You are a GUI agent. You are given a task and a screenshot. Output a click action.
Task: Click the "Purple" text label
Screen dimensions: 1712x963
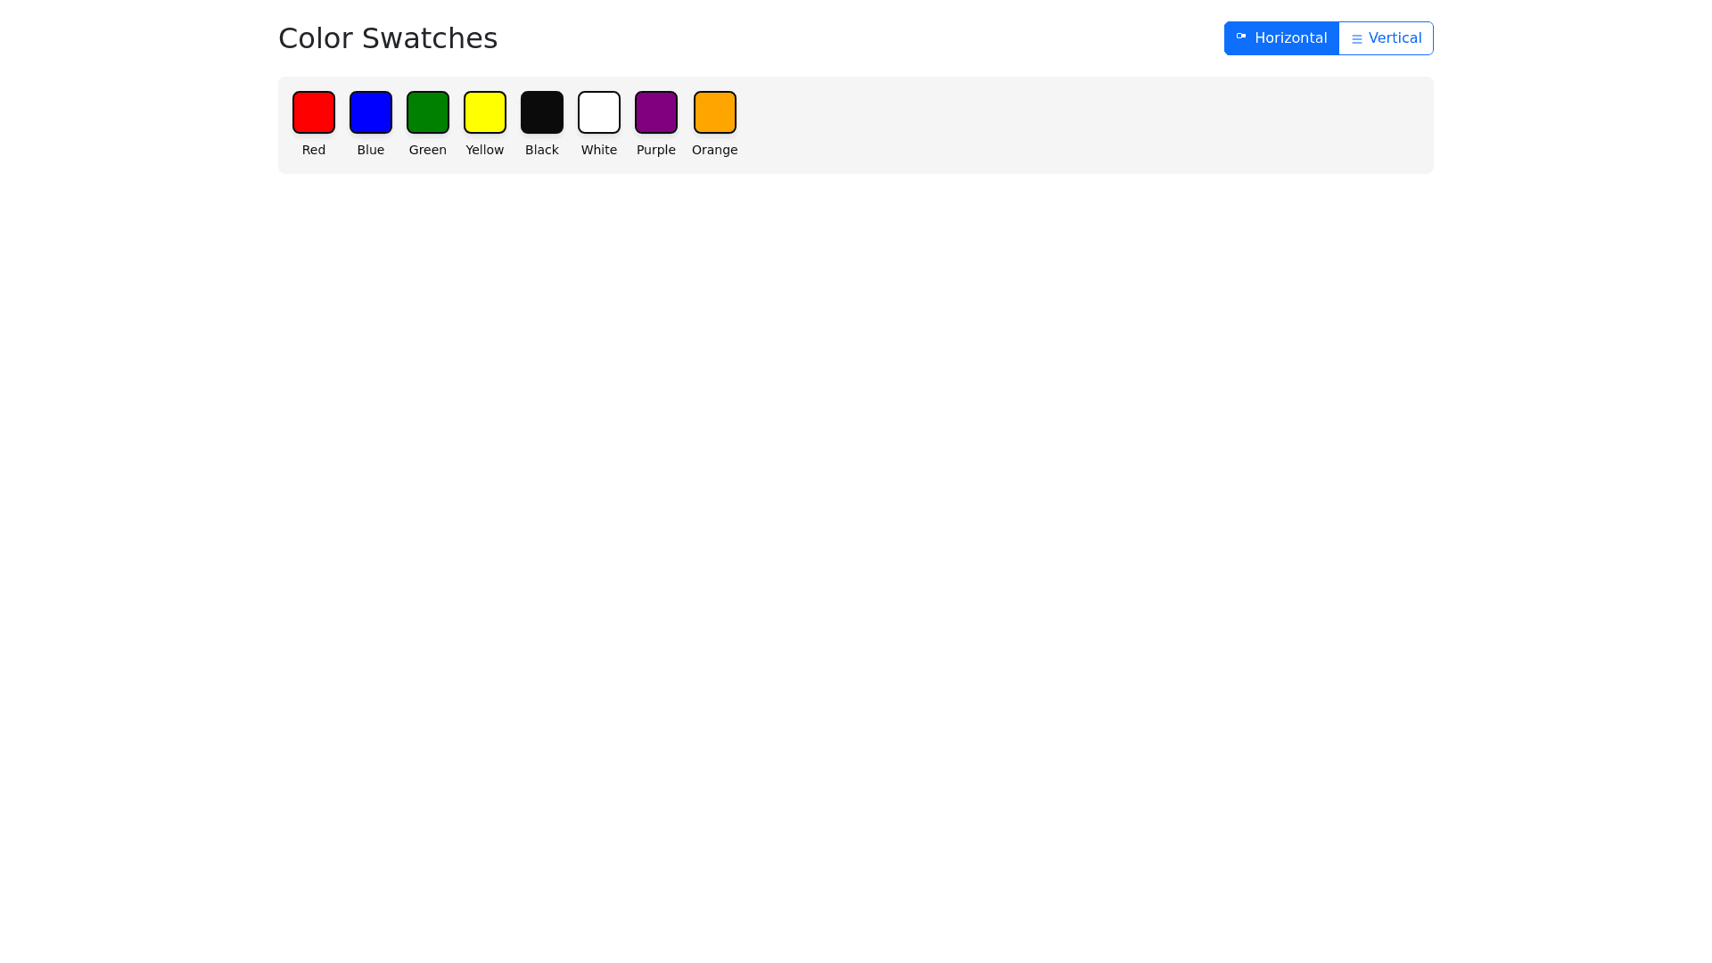pos(656,150)
